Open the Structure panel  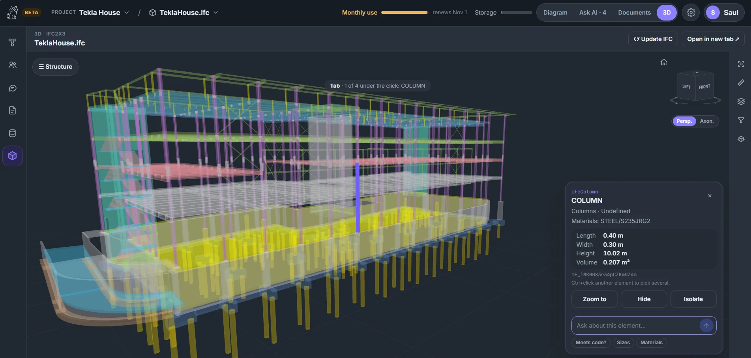click(x=55, y=67)
